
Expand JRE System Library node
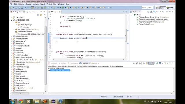click(14, 29)
